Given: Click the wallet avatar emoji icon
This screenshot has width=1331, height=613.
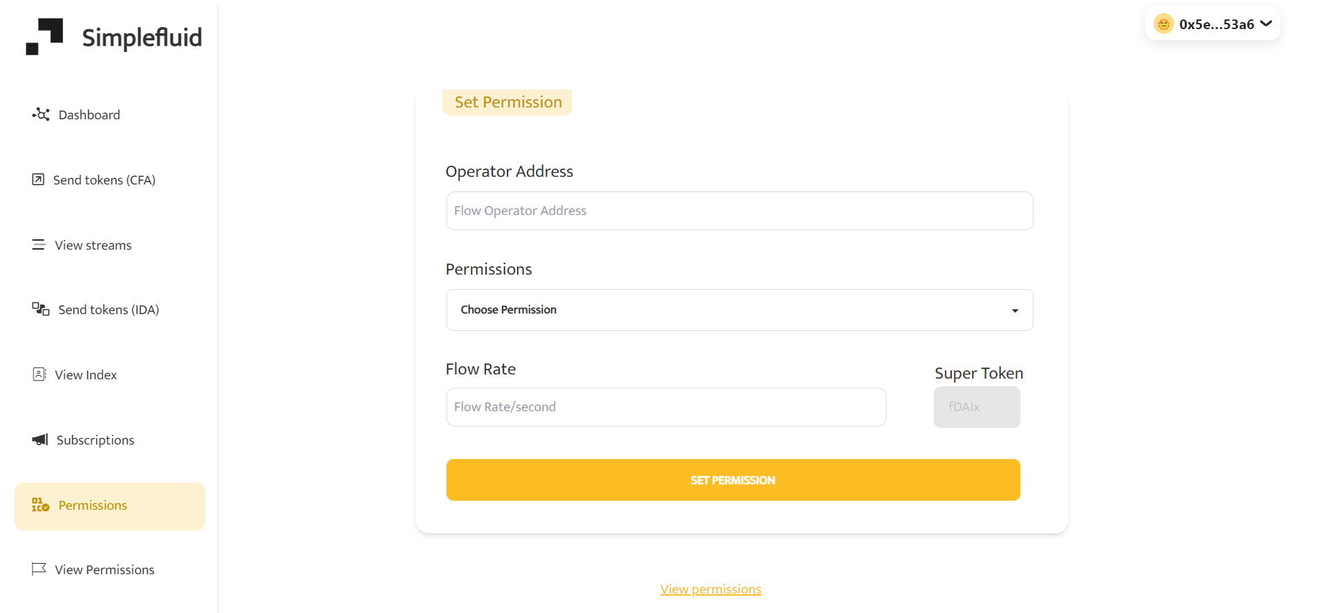Looking at the screenshot, I should point(1163,24).
